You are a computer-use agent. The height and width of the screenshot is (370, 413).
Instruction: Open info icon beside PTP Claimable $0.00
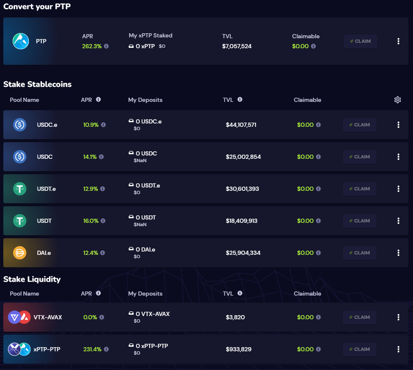pyautogui.click(x=313, y=46)
